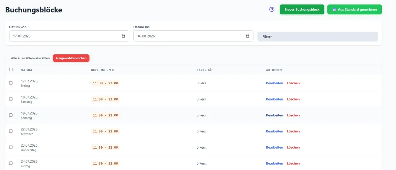Click time badge in the Sonntag row
Screen dimensions: 396x170
point(106,115)
